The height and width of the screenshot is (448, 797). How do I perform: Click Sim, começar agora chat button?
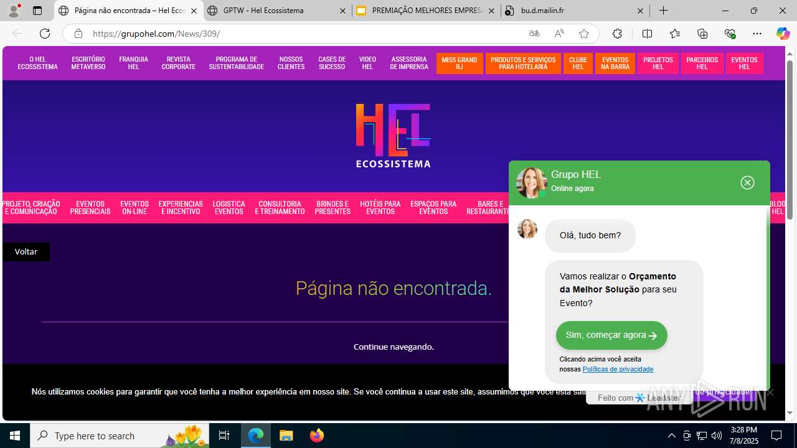611,335
